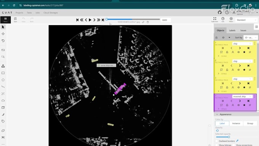Click the frame number input field
Viewport: 259px width, 146px height.
[x=166, y=20]
